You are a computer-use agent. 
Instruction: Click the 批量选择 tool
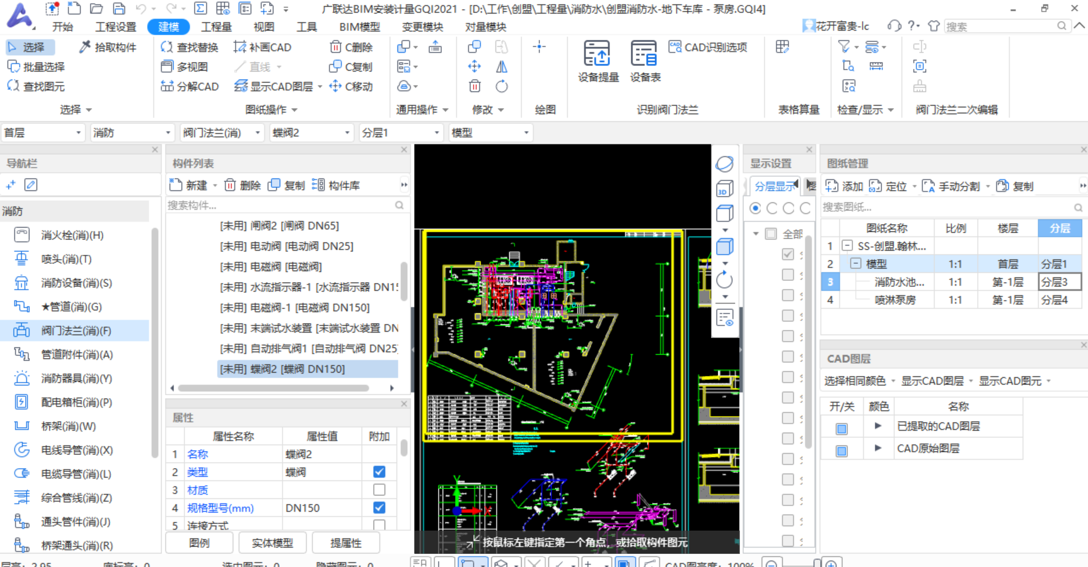36,67
